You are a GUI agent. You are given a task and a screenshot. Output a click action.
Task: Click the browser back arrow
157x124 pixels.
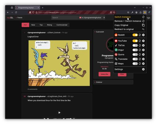tap(8, 12)
